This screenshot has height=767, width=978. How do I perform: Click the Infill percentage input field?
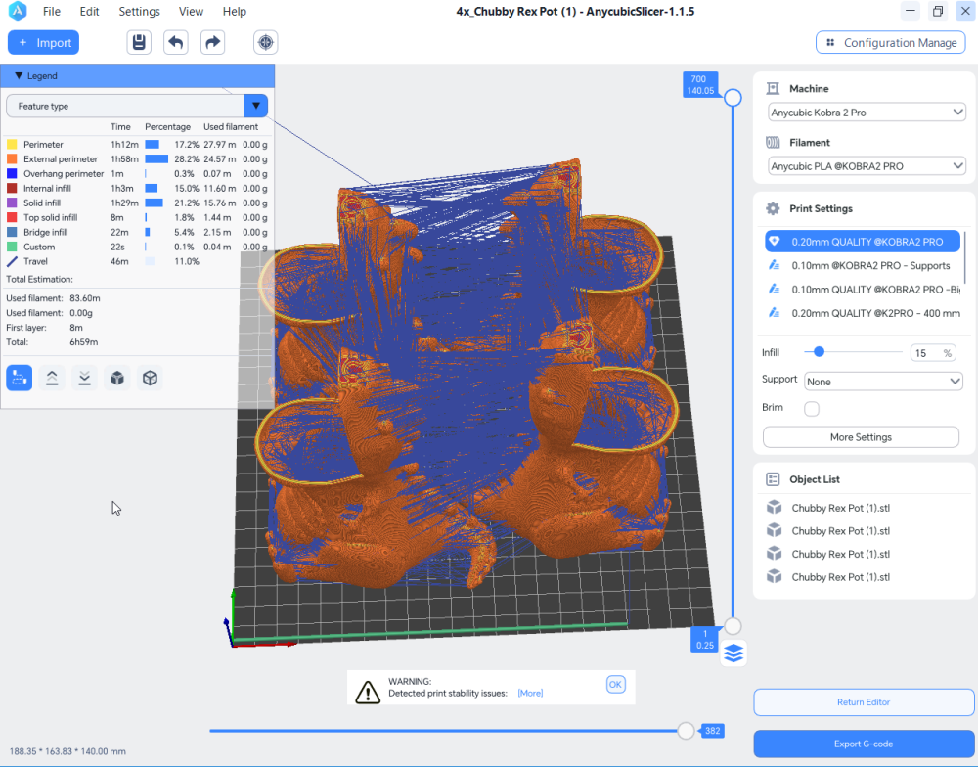click(932, 353)
